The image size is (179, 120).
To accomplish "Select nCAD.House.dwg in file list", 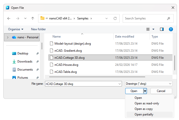I will point(66,65).
